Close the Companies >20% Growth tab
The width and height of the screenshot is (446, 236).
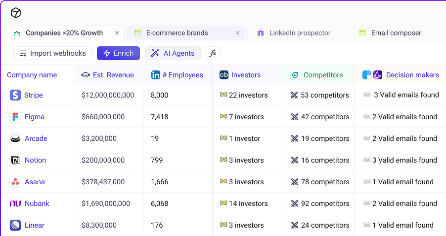click(x=117, y=33)
